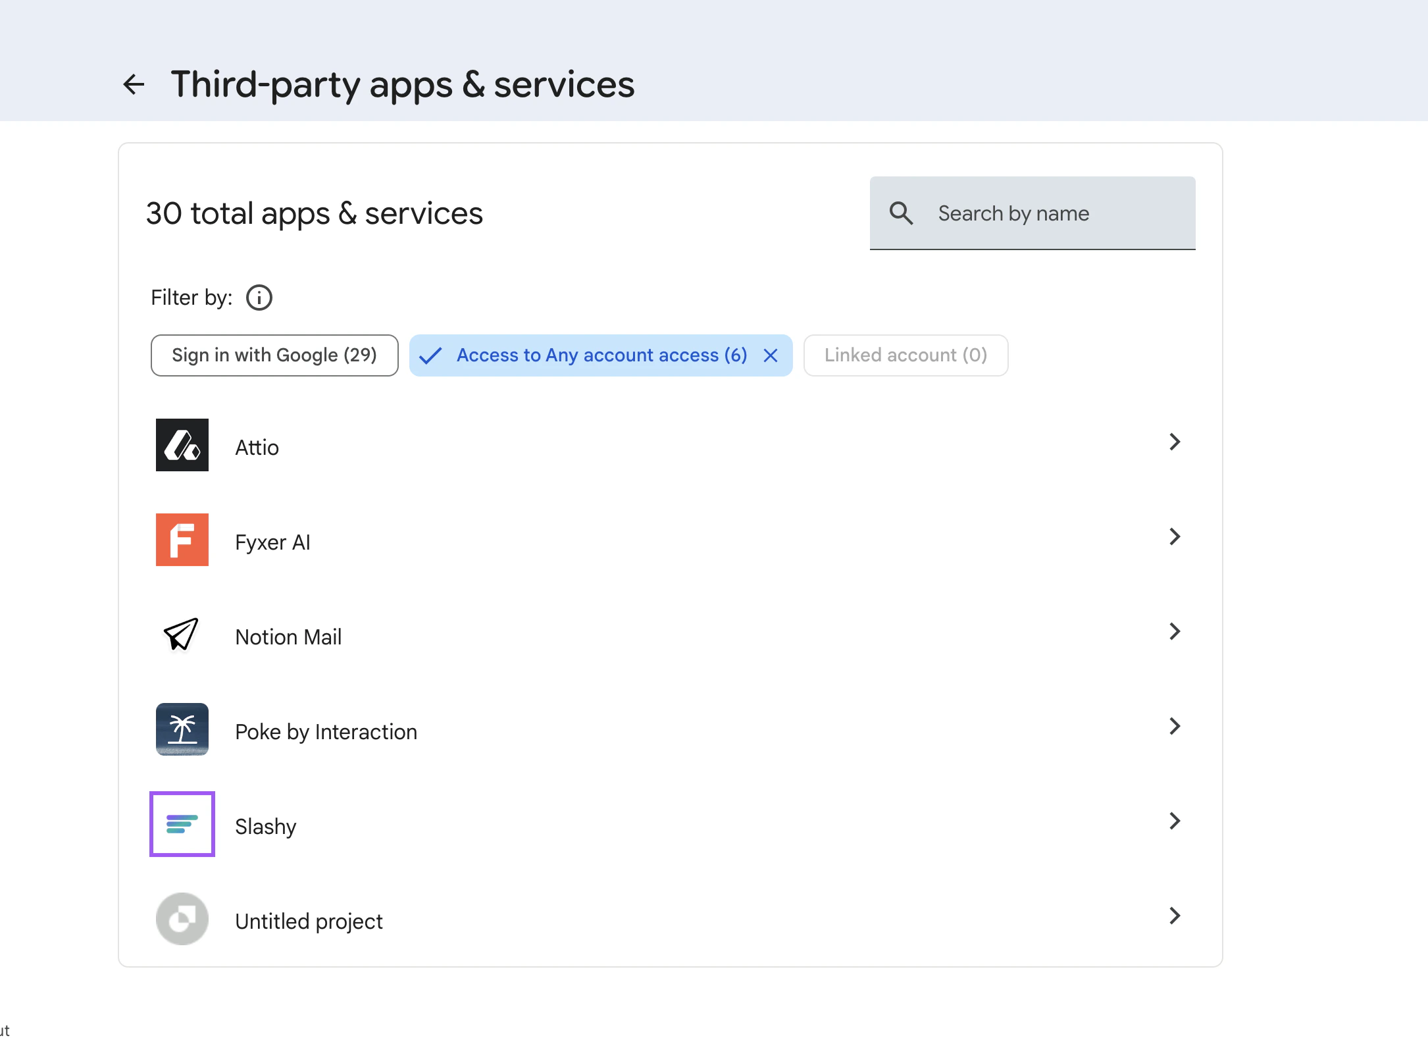Click the Fyxer AI orange logo
Viewport: 1428px width, 1040px height.
[x=182, y=540]
